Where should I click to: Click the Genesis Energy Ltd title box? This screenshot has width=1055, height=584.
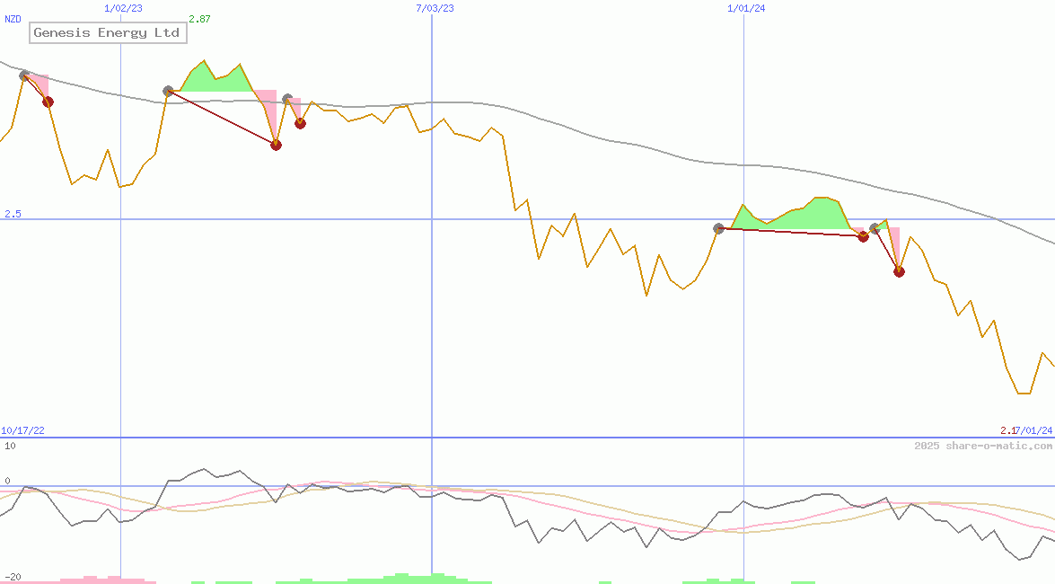[x=108, y=33]
